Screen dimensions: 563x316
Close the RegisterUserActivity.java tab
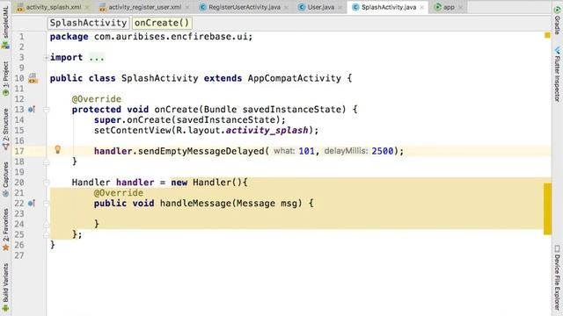286,7
